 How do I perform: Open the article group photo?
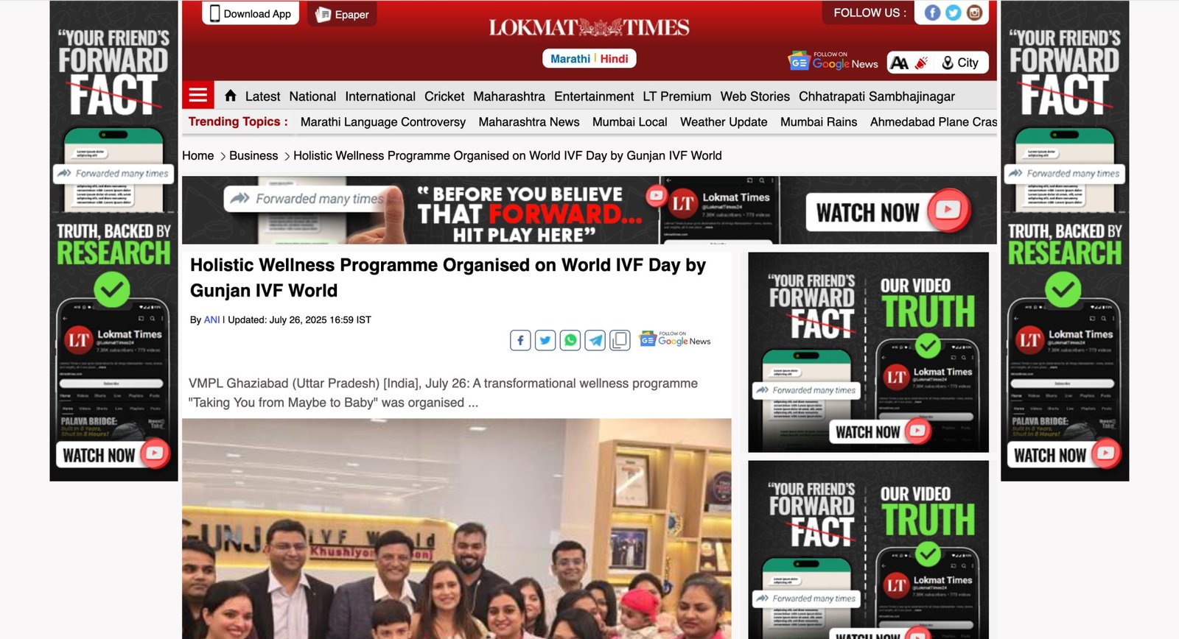[x=457, y=529]
